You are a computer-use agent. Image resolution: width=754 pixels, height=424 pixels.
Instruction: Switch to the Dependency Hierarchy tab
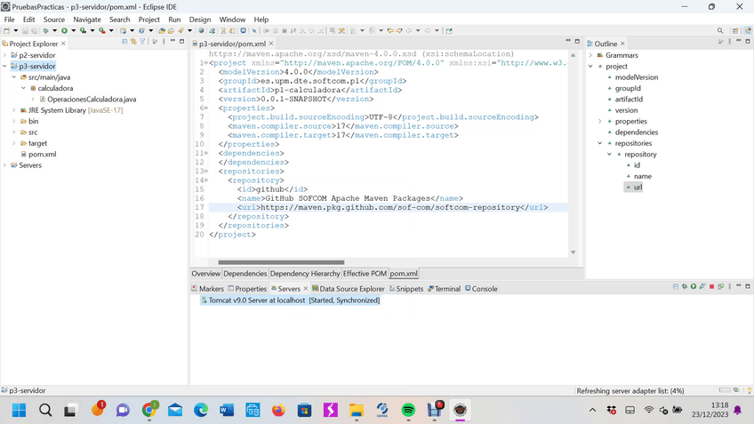(304, 274)
